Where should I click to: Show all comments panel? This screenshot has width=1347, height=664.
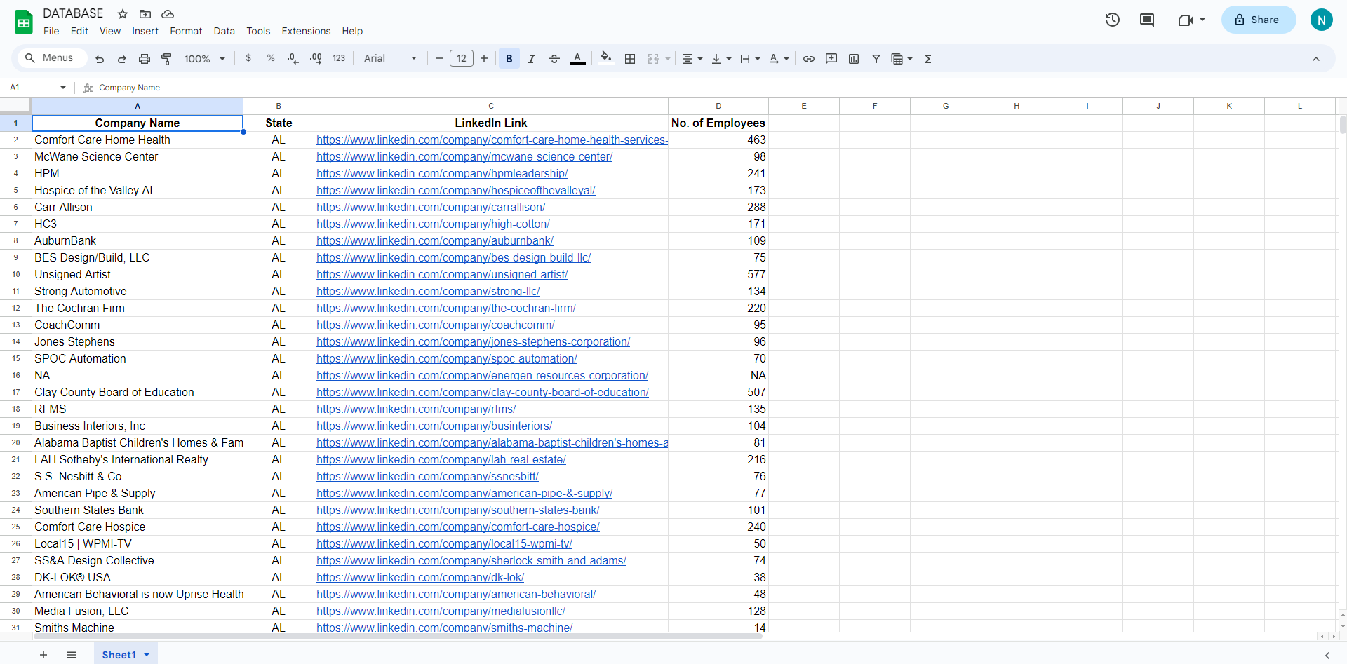pyautogui.click(x=1147, y=20)
